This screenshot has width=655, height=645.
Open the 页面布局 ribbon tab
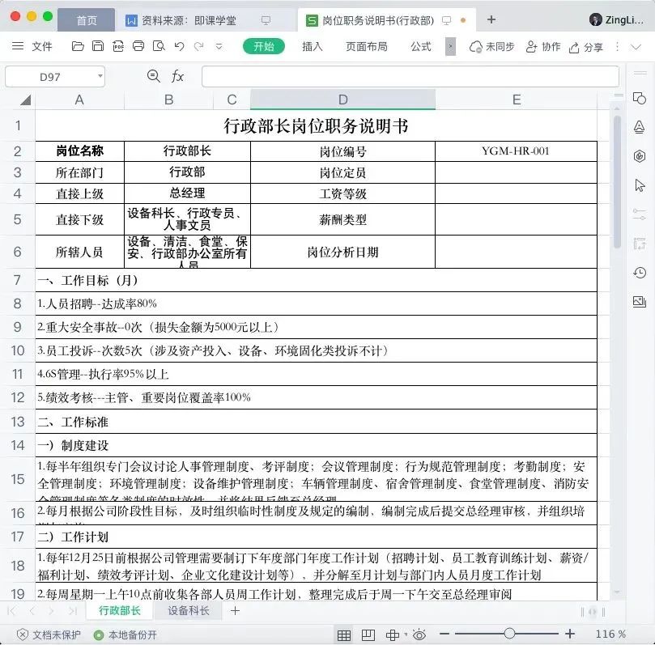tap(366, 46)
